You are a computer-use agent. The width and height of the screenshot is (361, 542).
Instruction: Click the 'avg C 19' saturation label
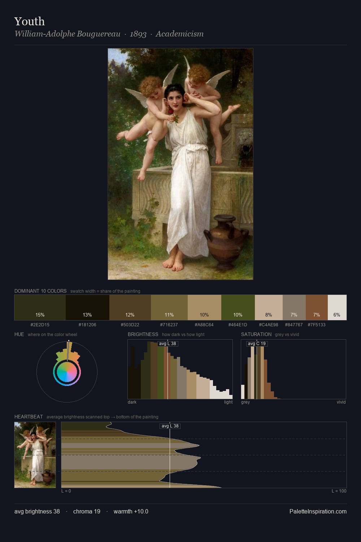point(257,344)
